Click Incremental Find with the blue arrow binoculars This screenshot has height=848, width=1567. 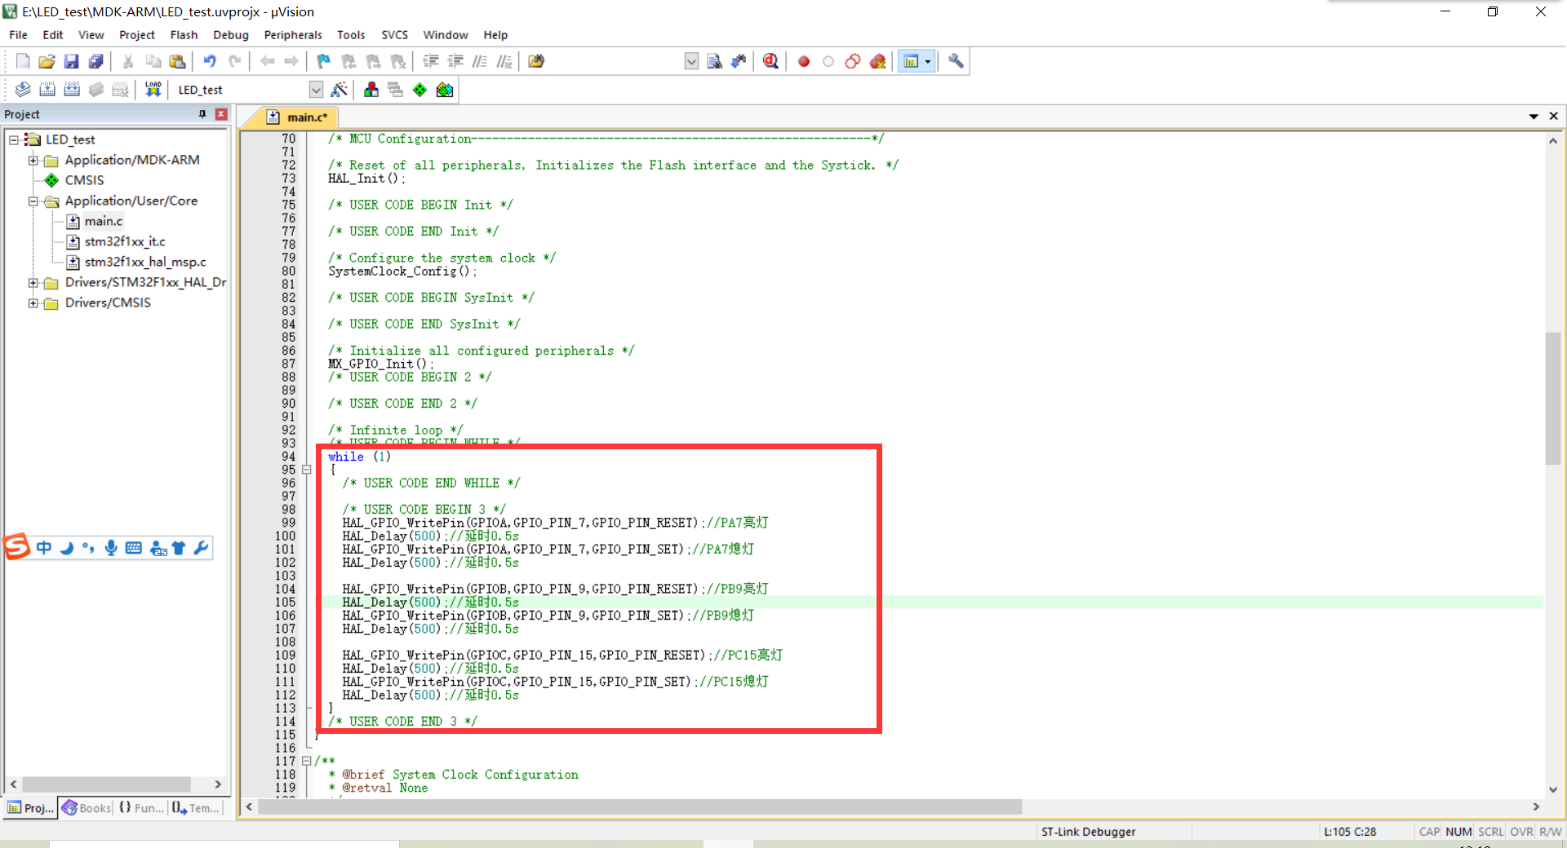pos(739,61)
